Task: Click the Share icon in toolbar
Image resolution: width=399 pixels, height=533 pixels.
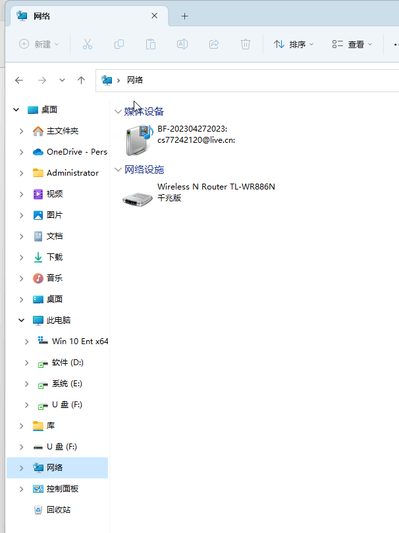Action: [x=214, y=44]
